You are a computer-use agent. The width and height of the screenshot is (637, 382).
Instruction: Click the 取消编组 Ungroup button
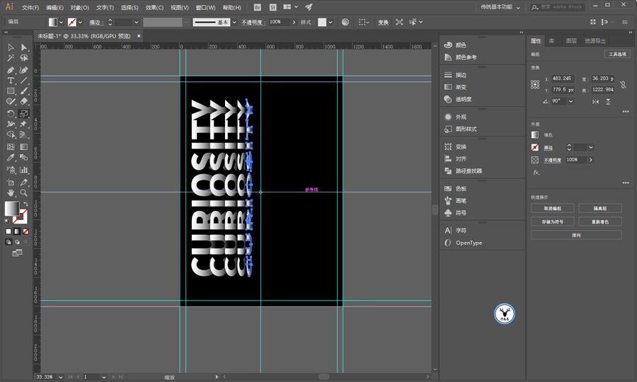[552, 209]
